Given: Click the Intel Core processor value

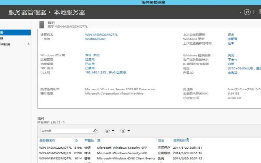Looking at the screenshot, I should 244,89.
